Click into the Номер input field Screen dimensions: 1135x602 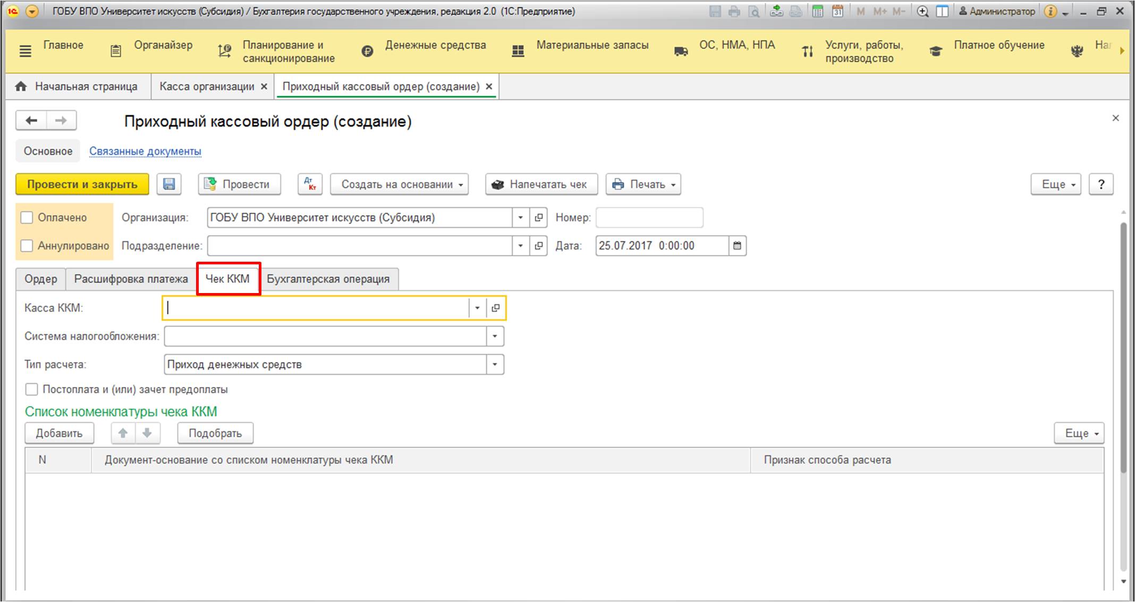(649, 218)
